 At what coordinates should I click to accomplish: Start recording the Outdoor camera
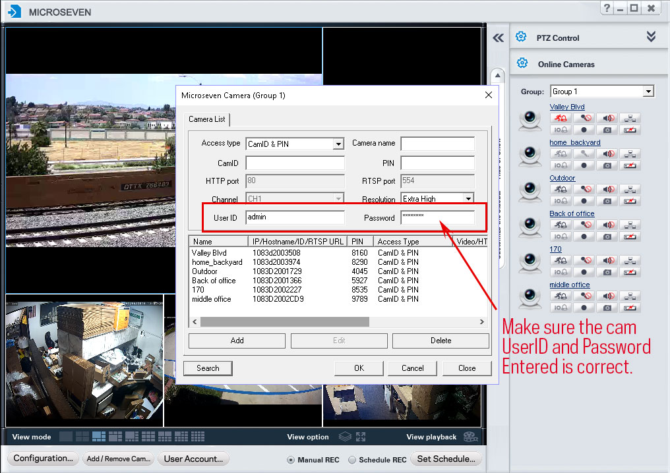[x=584, y=201]
